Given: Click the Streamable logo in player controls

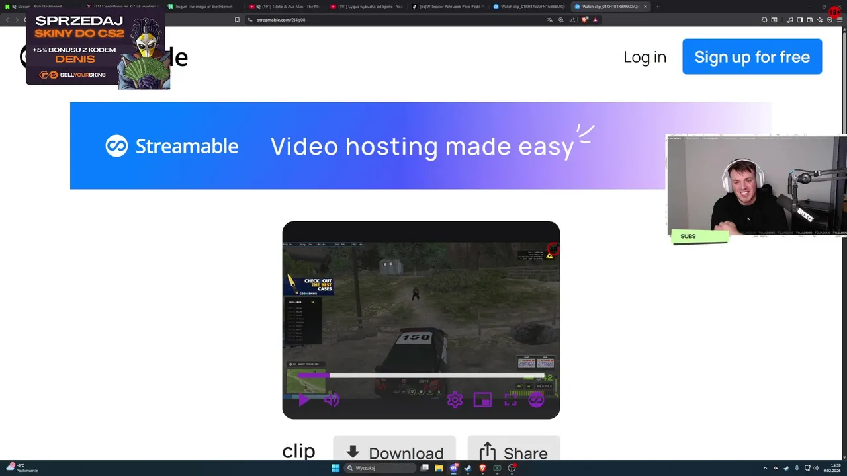Looking at the screenshot, I should 536,399.
